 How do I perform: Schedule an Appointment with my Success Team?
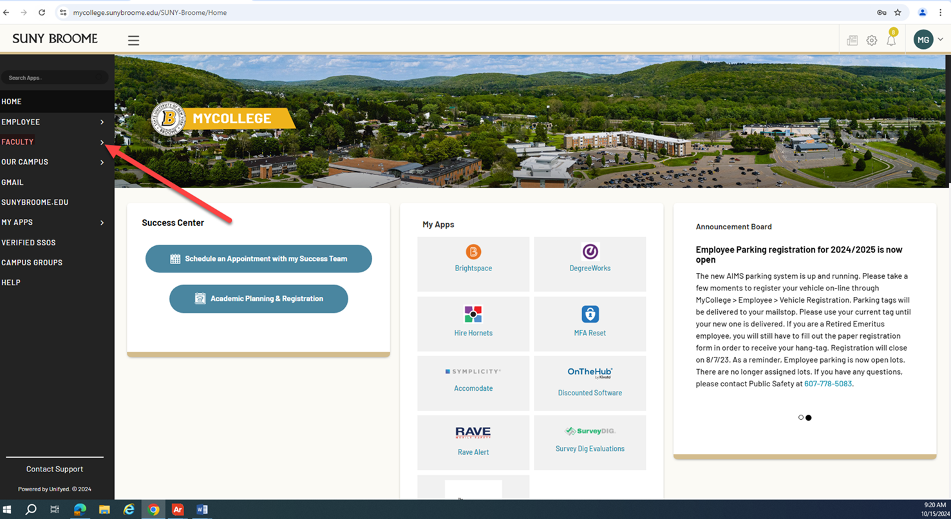(x=258, y=258)
